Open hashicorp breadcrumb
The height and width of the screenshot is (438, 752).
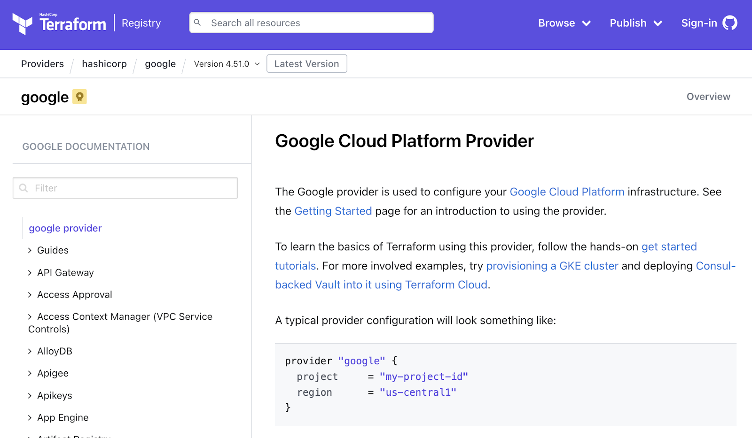(104, 64)
